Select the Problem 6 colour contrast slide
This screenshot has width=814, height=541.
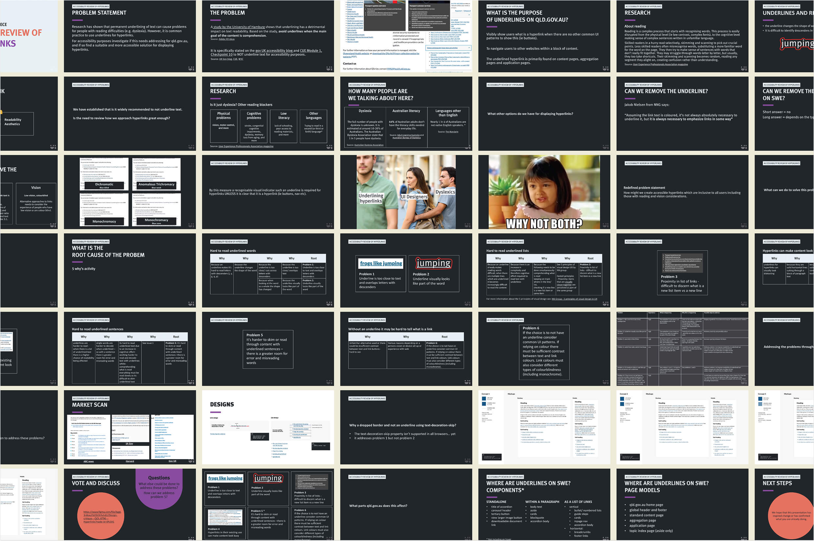[x=544, y=349]
